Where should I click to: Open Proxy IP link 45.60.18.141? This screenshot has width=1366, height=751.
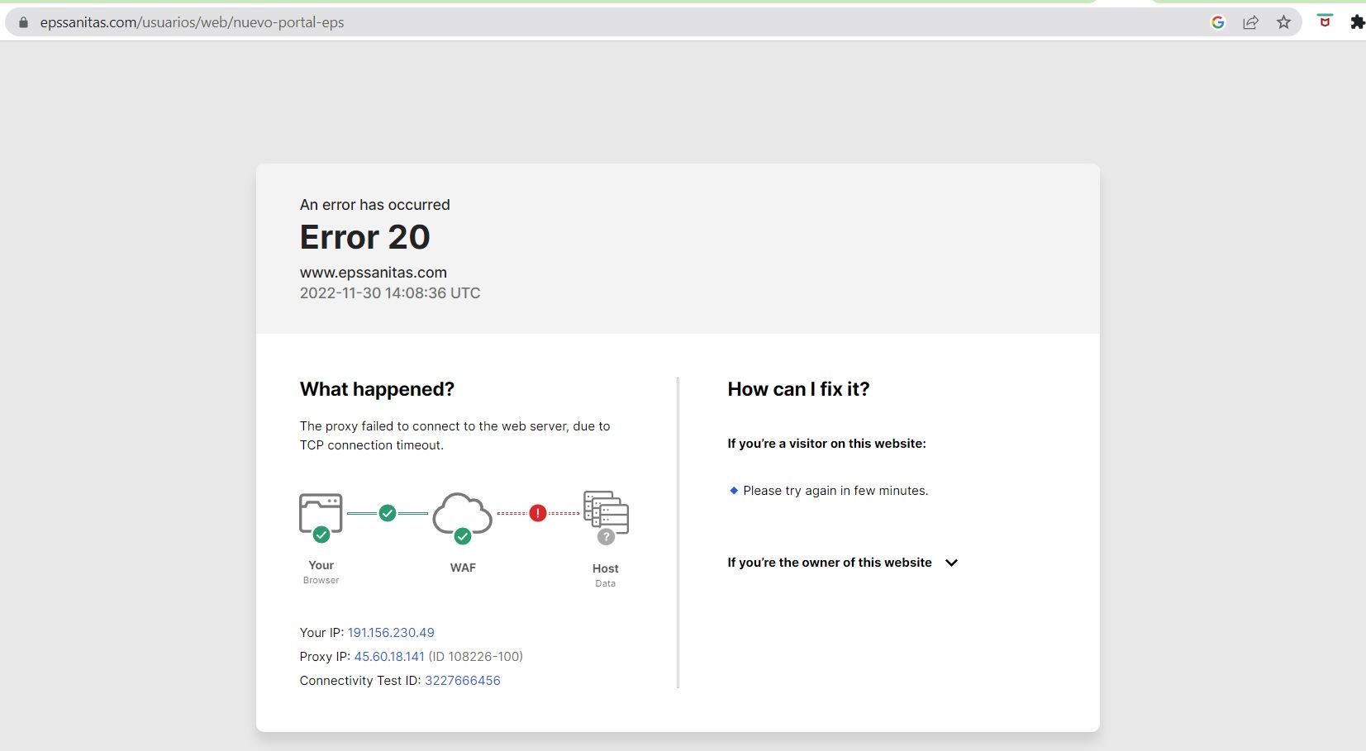(x=389, y=657)
